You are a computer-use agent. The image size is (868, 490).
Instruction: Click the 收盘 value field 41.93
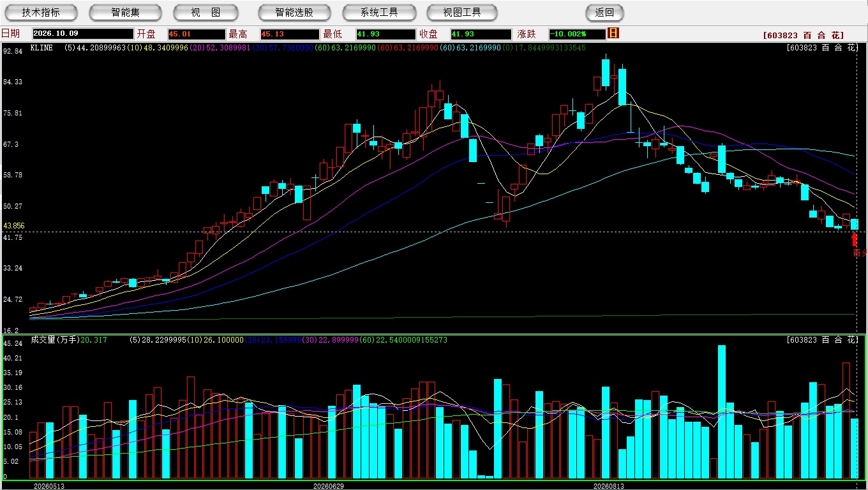coord(481,34)
